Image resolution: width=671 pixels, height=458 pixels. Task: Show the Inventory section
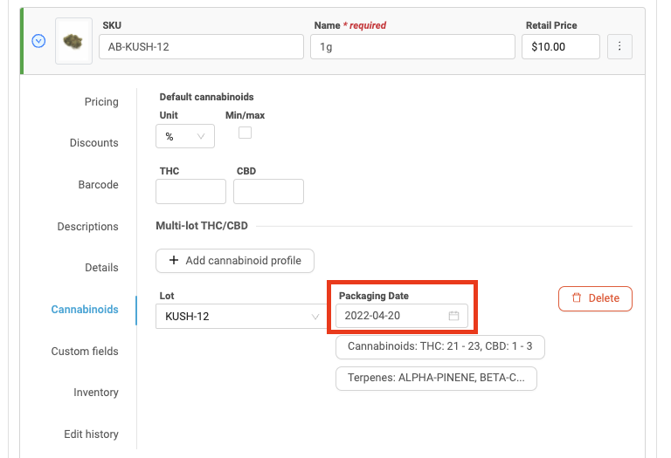[x=95, y=393]
